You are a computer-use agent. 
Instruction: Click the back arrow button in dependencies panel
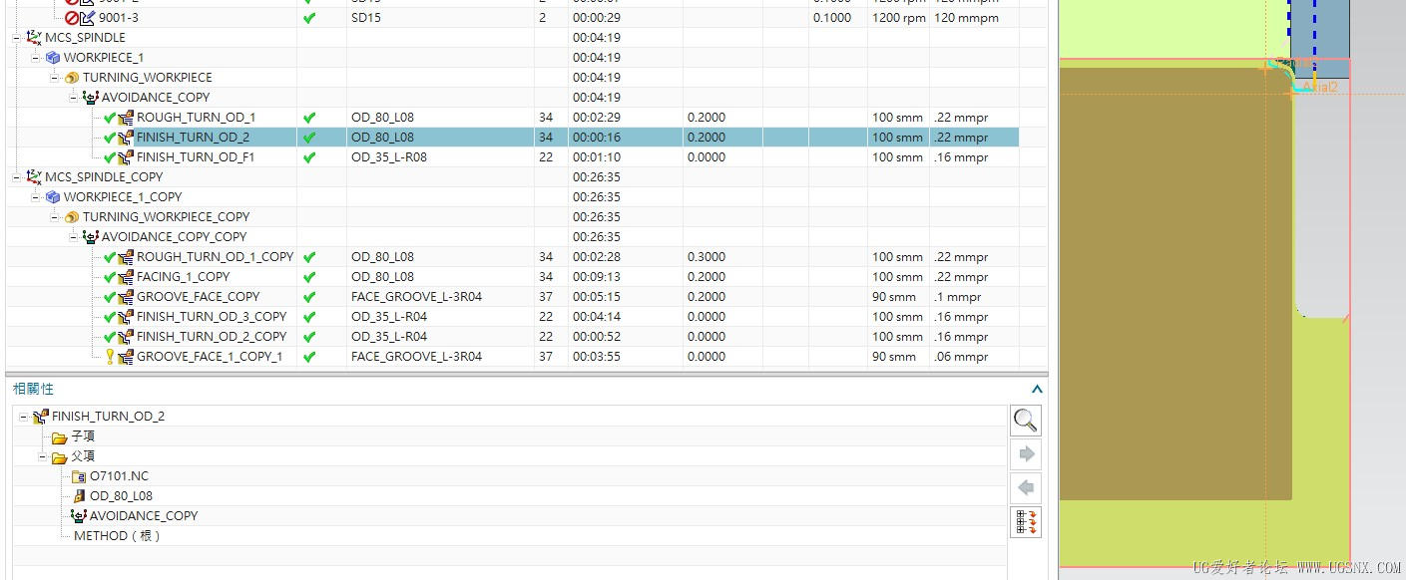pyautogui.click(x=1026, y=488)
